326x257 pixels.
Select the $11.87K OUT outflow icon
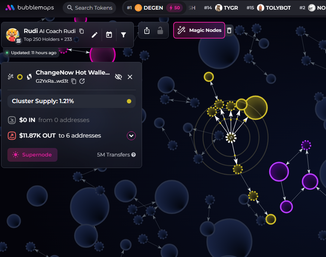12,136
